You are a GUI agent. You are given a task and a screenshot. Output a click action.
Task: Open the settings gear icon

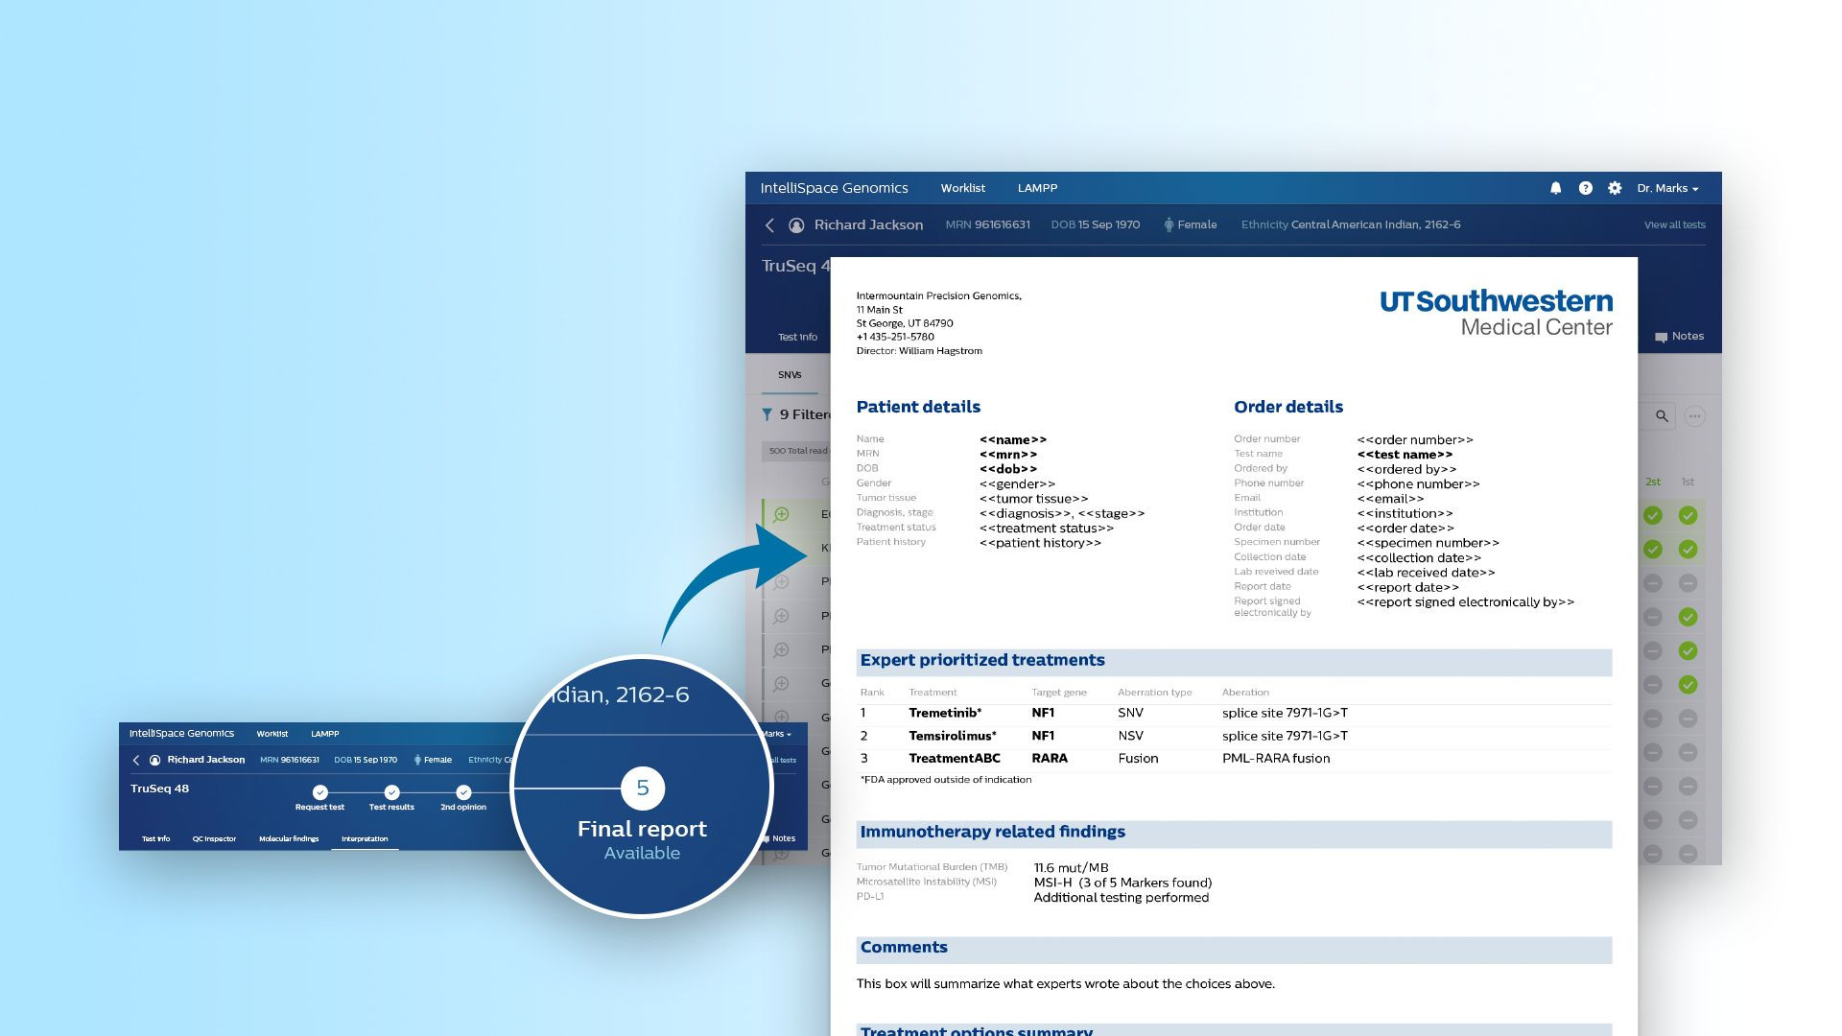point(1615,187)
